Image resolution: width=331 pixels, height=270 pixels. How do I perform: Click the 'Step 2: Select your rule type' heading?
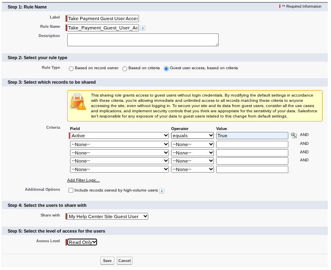click(37, 58)
